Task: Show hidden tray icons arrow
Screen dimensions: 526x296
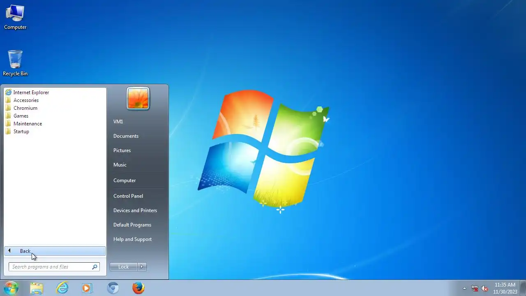Action: click(465, 288)
